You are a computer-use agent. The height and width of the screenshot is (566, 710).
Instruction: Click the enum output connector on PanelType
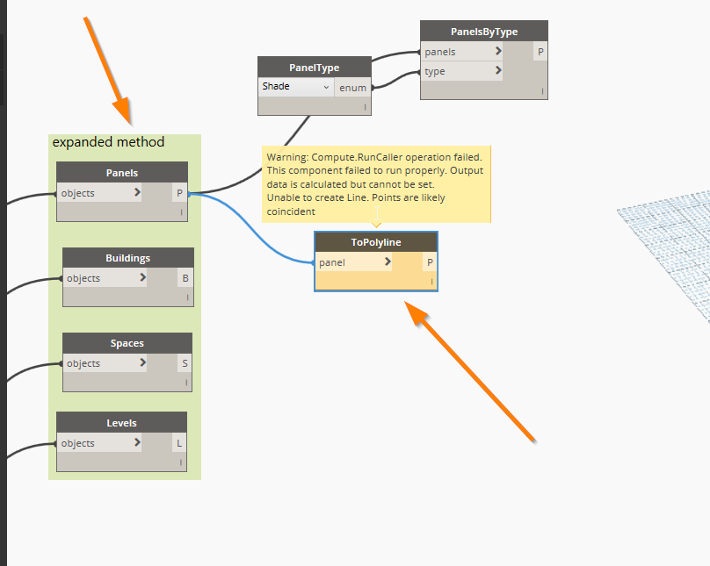click(x=352, y=87)
